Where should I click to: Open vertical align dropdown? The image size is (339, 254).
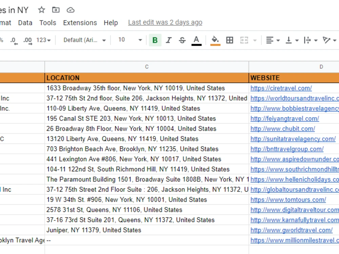[292, 40]
